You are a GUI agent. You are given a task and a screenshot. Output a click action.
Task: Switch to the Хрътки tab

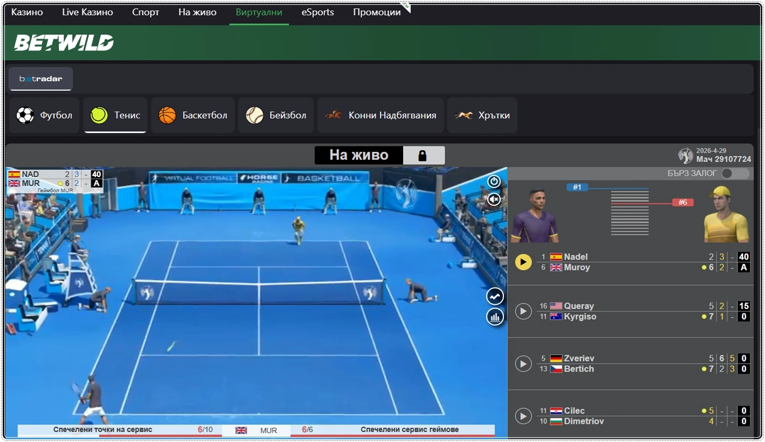pos(482,115)
